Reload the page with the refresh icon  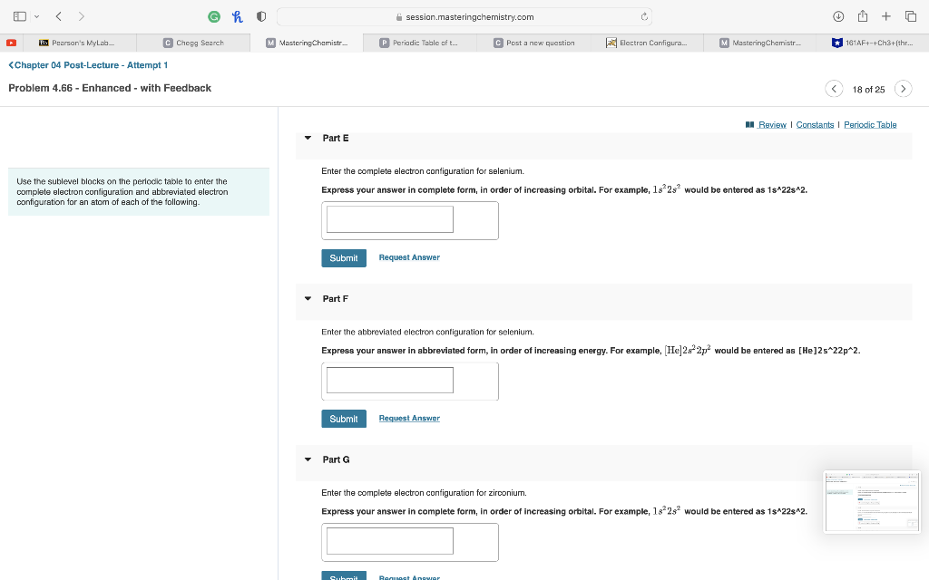(x=644, y=17)
